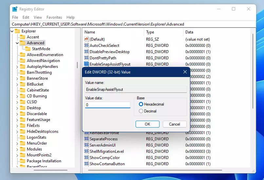Image resolution: width=264 pixels, height=180 pixels.
Task: Select the Modules key
Action: point(34,149)
